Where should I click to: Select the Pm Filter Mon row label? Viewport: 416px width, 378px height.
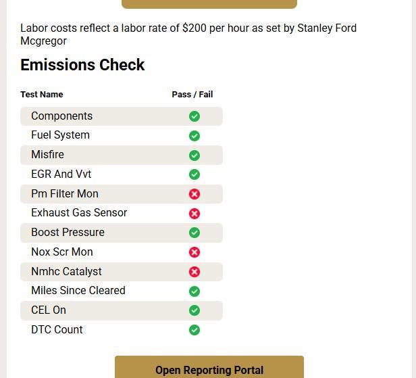pyautogui.click(x=65, y=193)
